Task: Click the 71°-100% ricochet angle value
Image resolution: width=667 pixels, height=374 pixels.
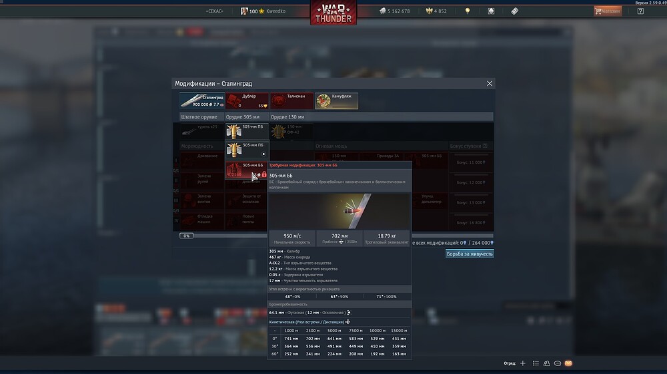Action: coord(386,297)
